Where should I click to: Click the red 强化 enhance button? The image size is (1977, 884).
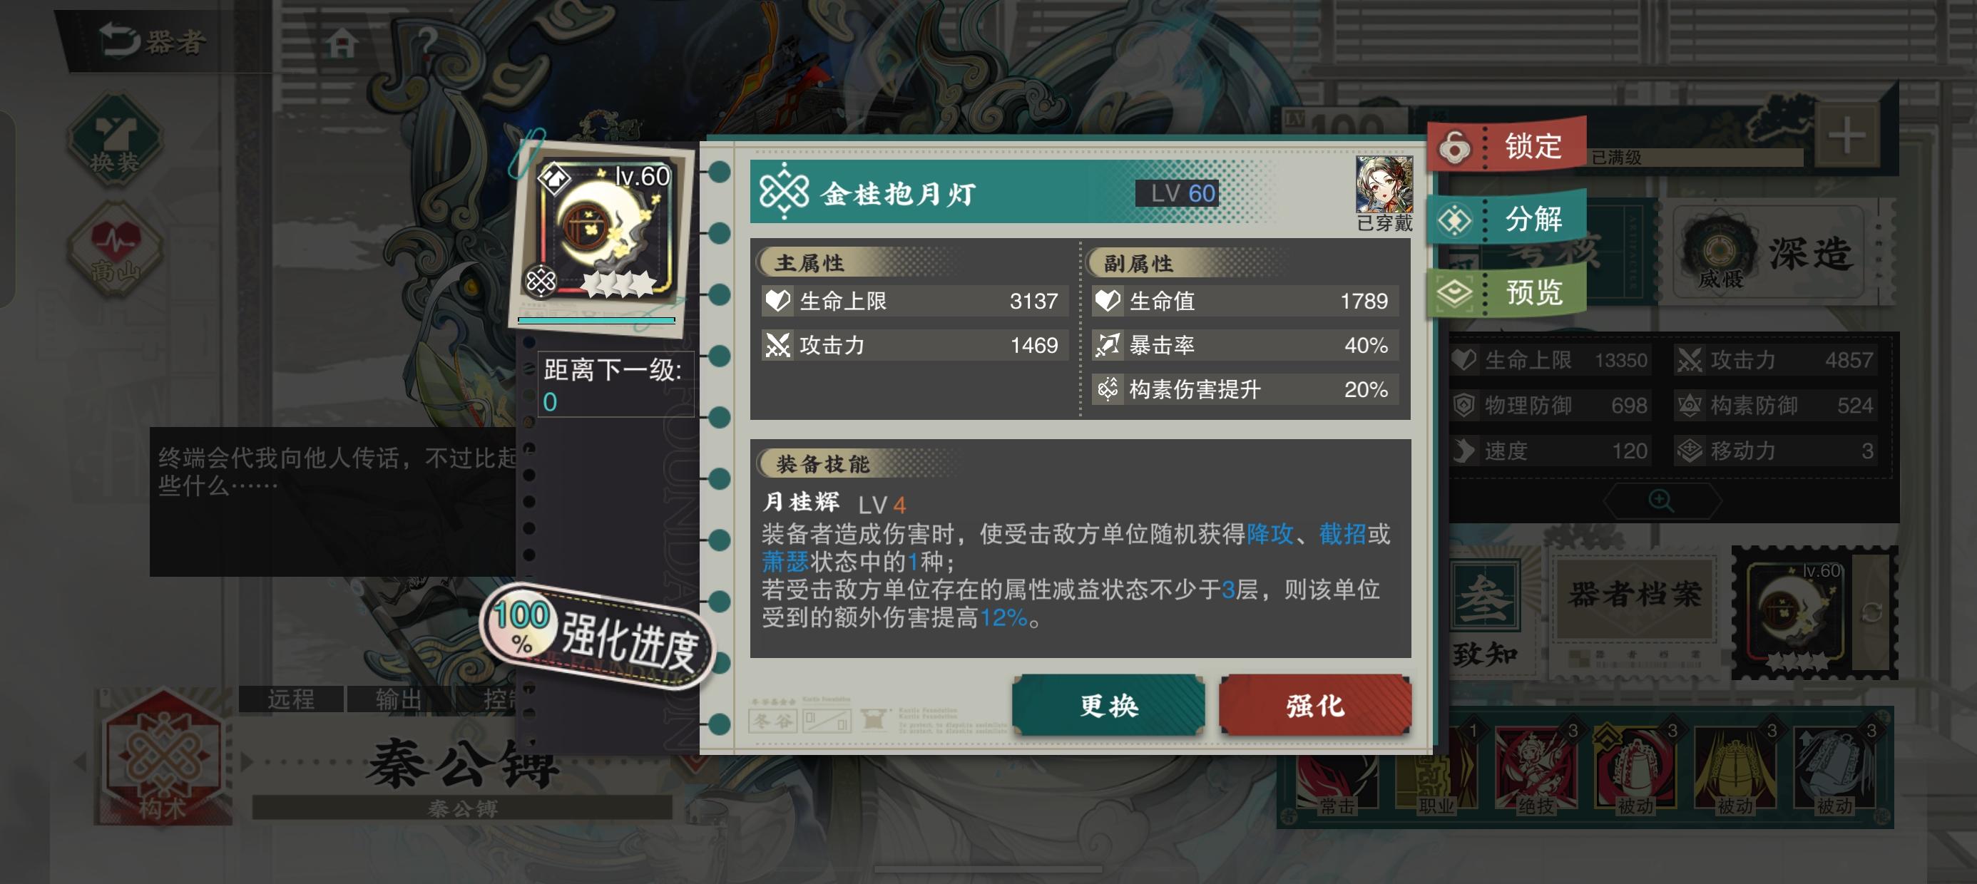[x=1314, y=705]
